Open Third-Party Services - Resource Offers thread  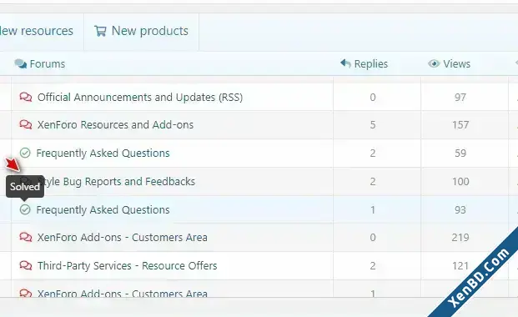coord(127,266)
